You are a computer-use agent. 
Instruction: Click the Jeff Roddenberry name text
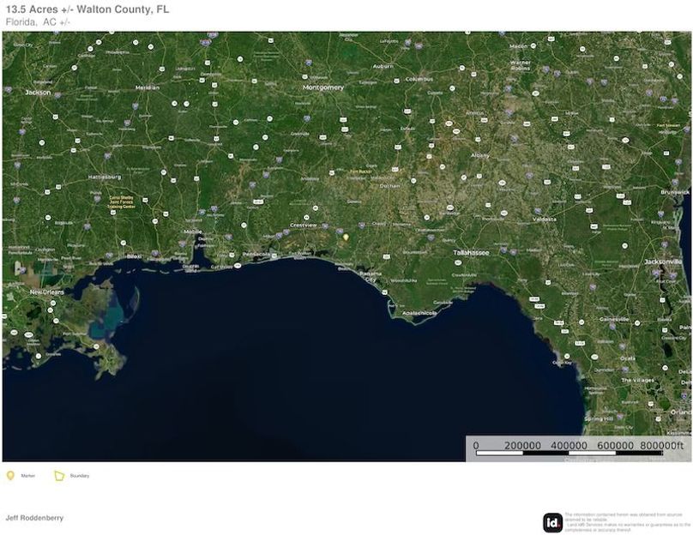pyautogui.click(x=34, y=518)
